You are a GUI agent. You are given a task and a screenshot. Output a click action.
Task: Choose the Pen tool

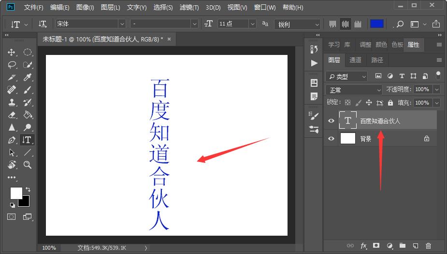pyautogui.click(x=12, y=140)
